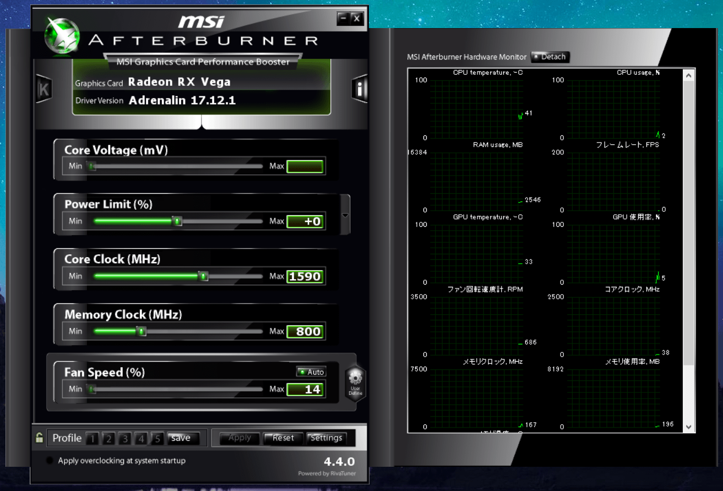Click the GPU 使用率 graph
Image resolution: width=723 pixels, height=491 pixels.
613,253
